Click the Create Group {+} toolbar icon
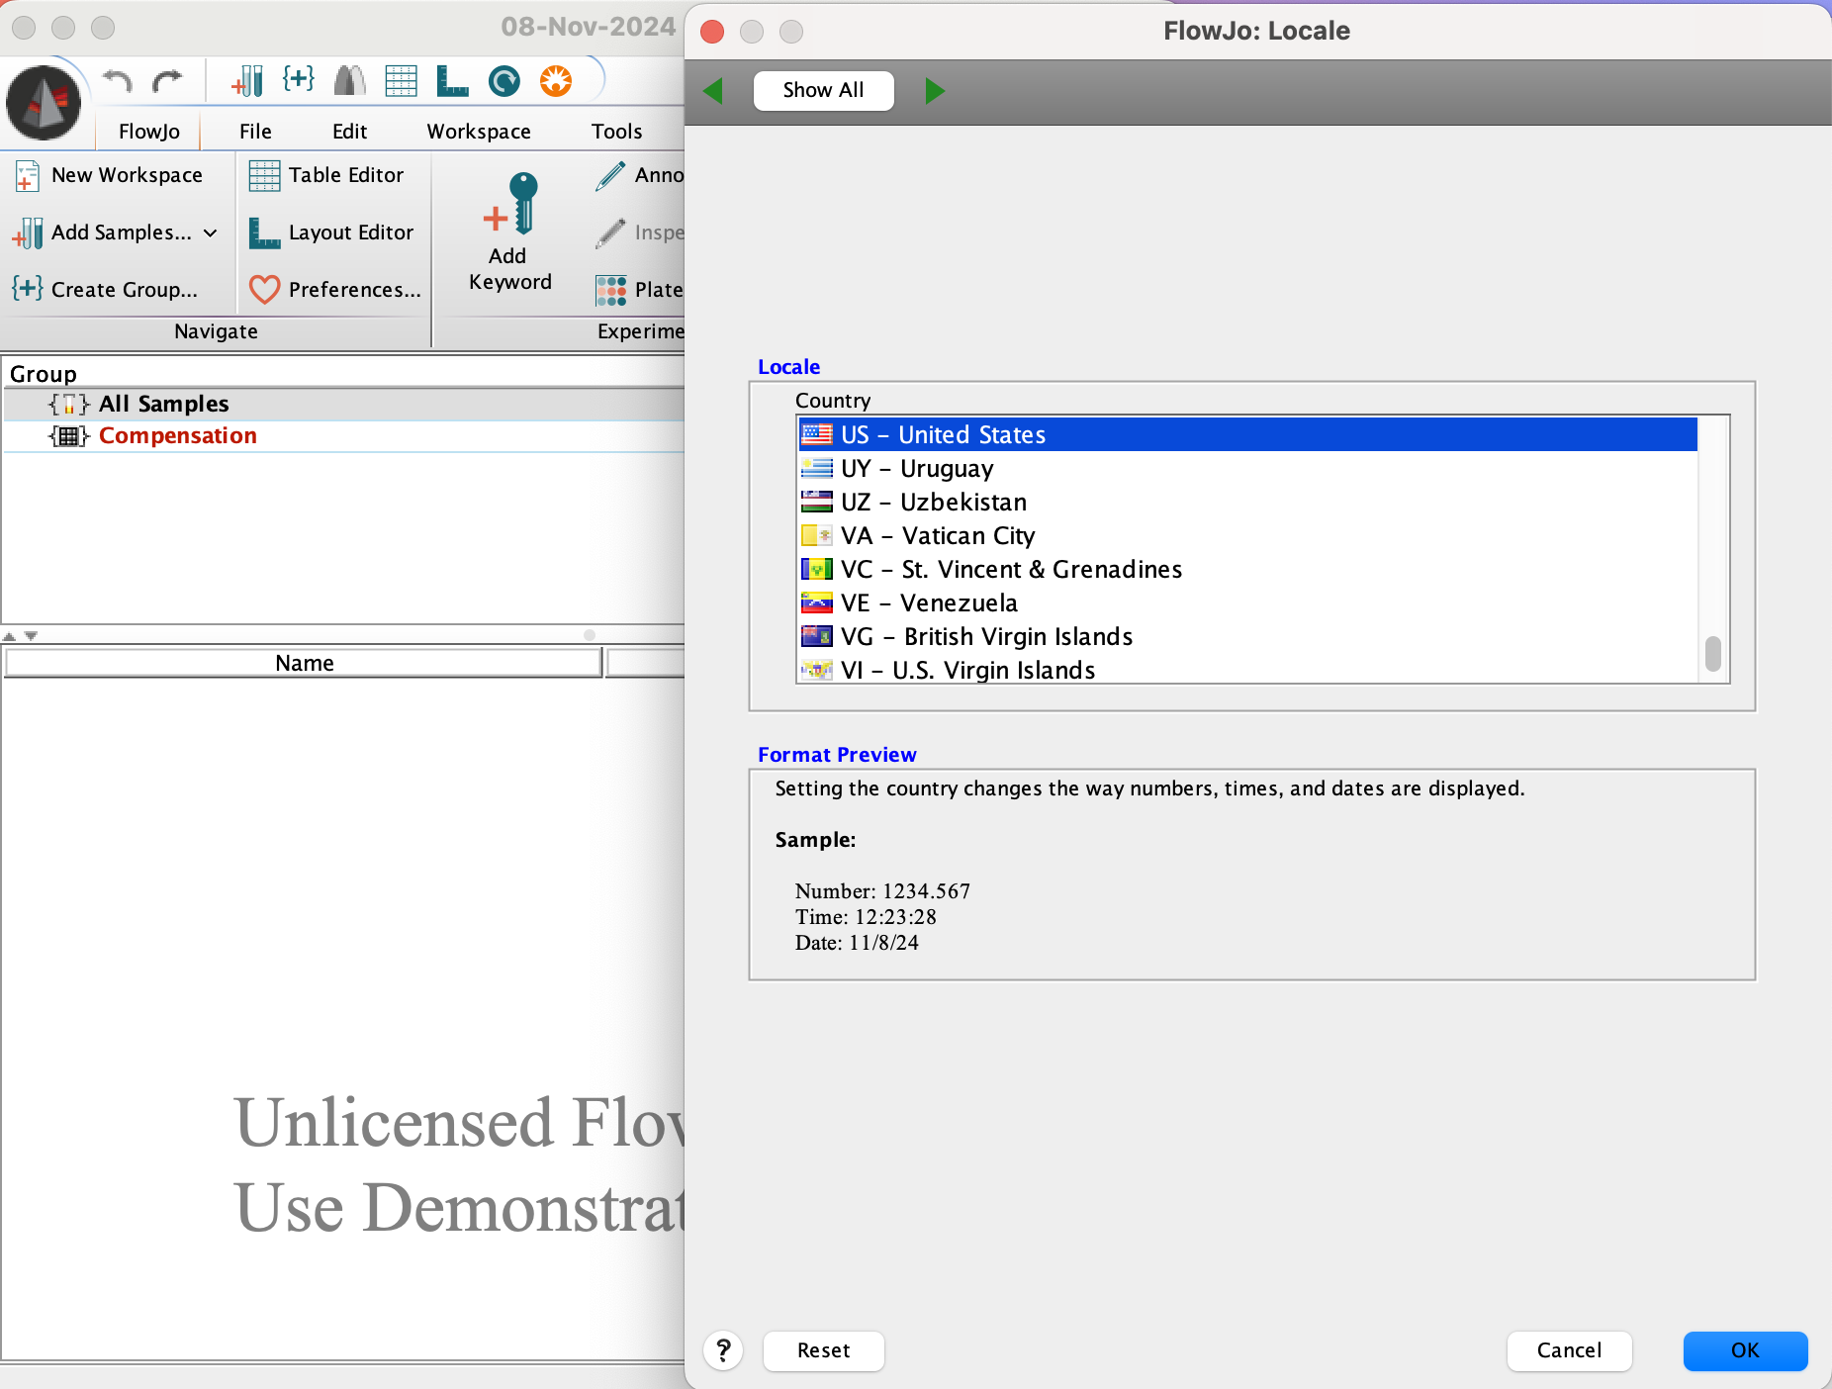 point(299,80)
